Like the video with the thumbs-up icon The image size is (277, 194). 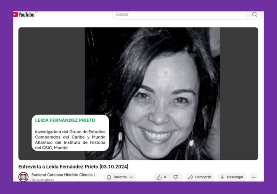[159, 177]
